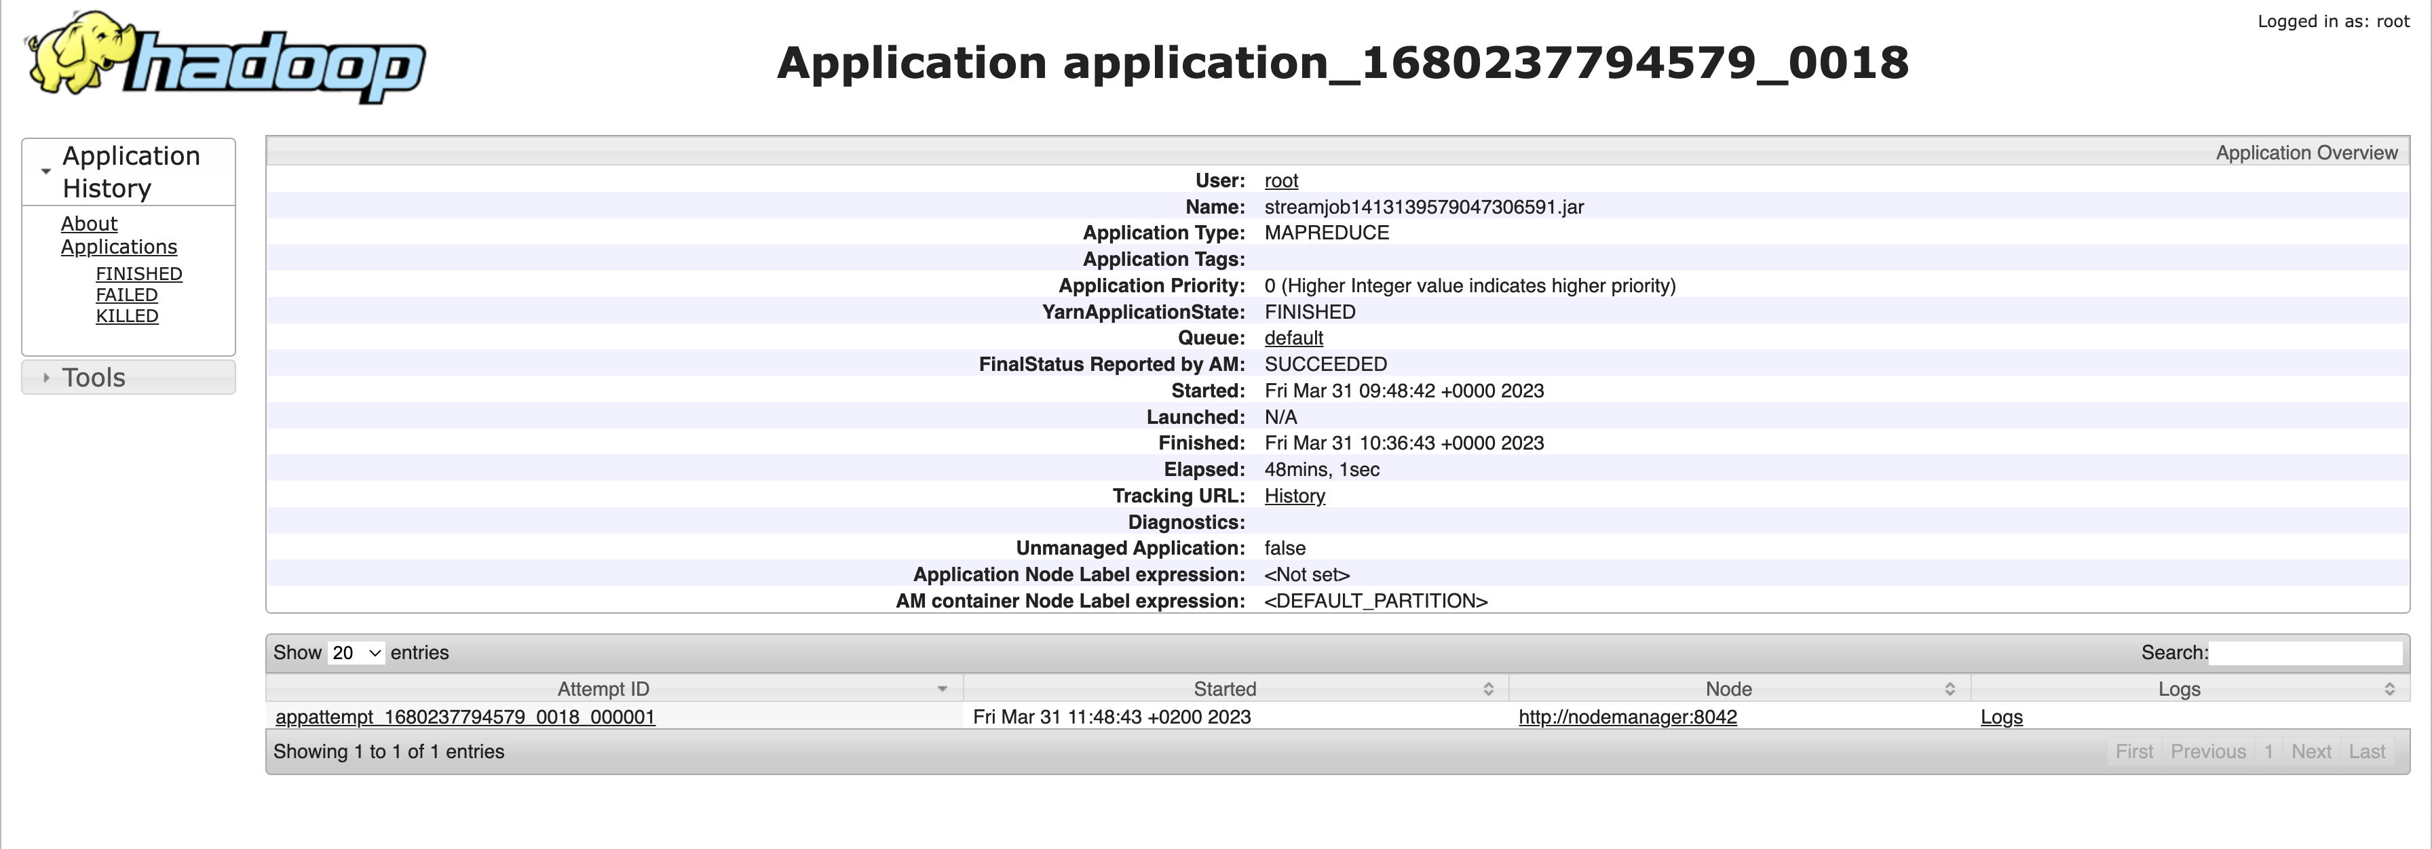Open the default queue link

coord(1293,338)
